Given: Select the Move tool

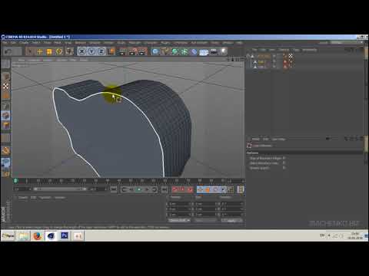Looking at the screenshot, I should click(x=40, y=51).
